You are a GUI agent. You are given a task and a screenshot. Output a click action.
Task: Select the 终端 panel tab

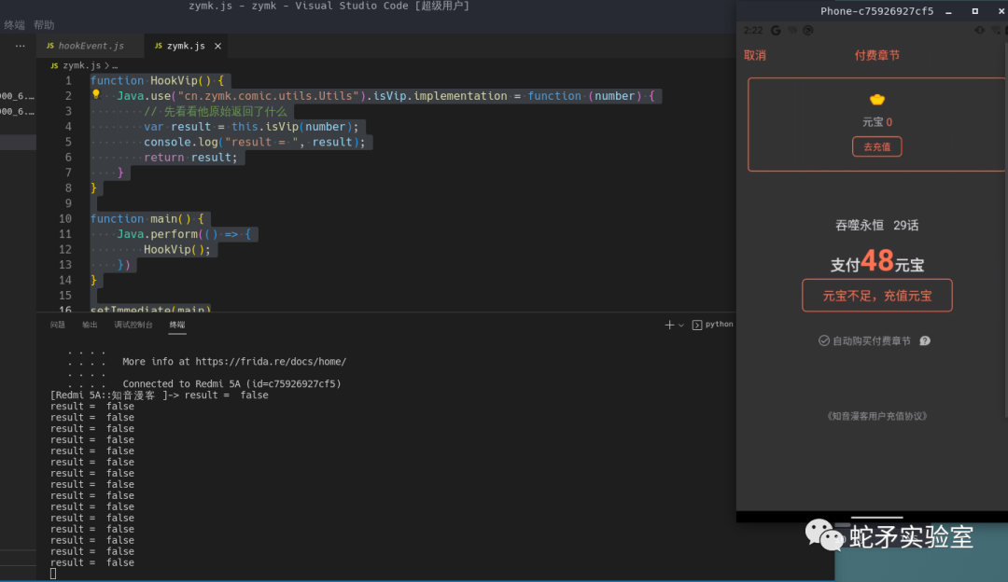pyautogui.click(x=176, y=326)
